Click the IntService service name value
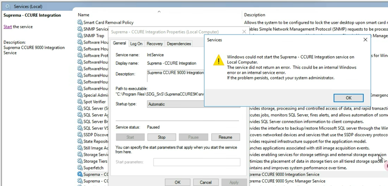This screenshot has height=186, width=388. (155, 55)
